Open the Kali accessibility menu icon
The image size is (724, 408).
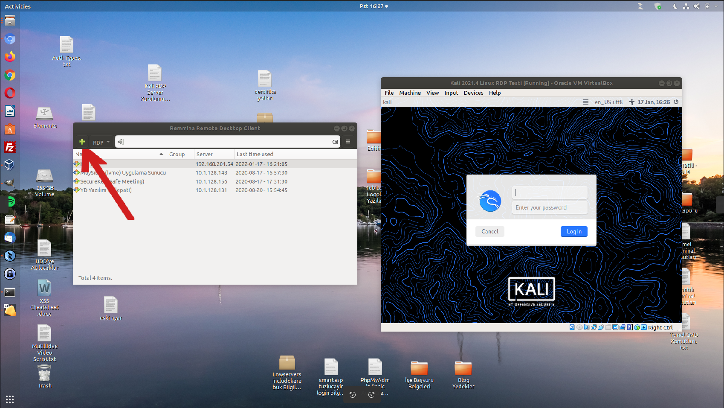pos(631,102)
